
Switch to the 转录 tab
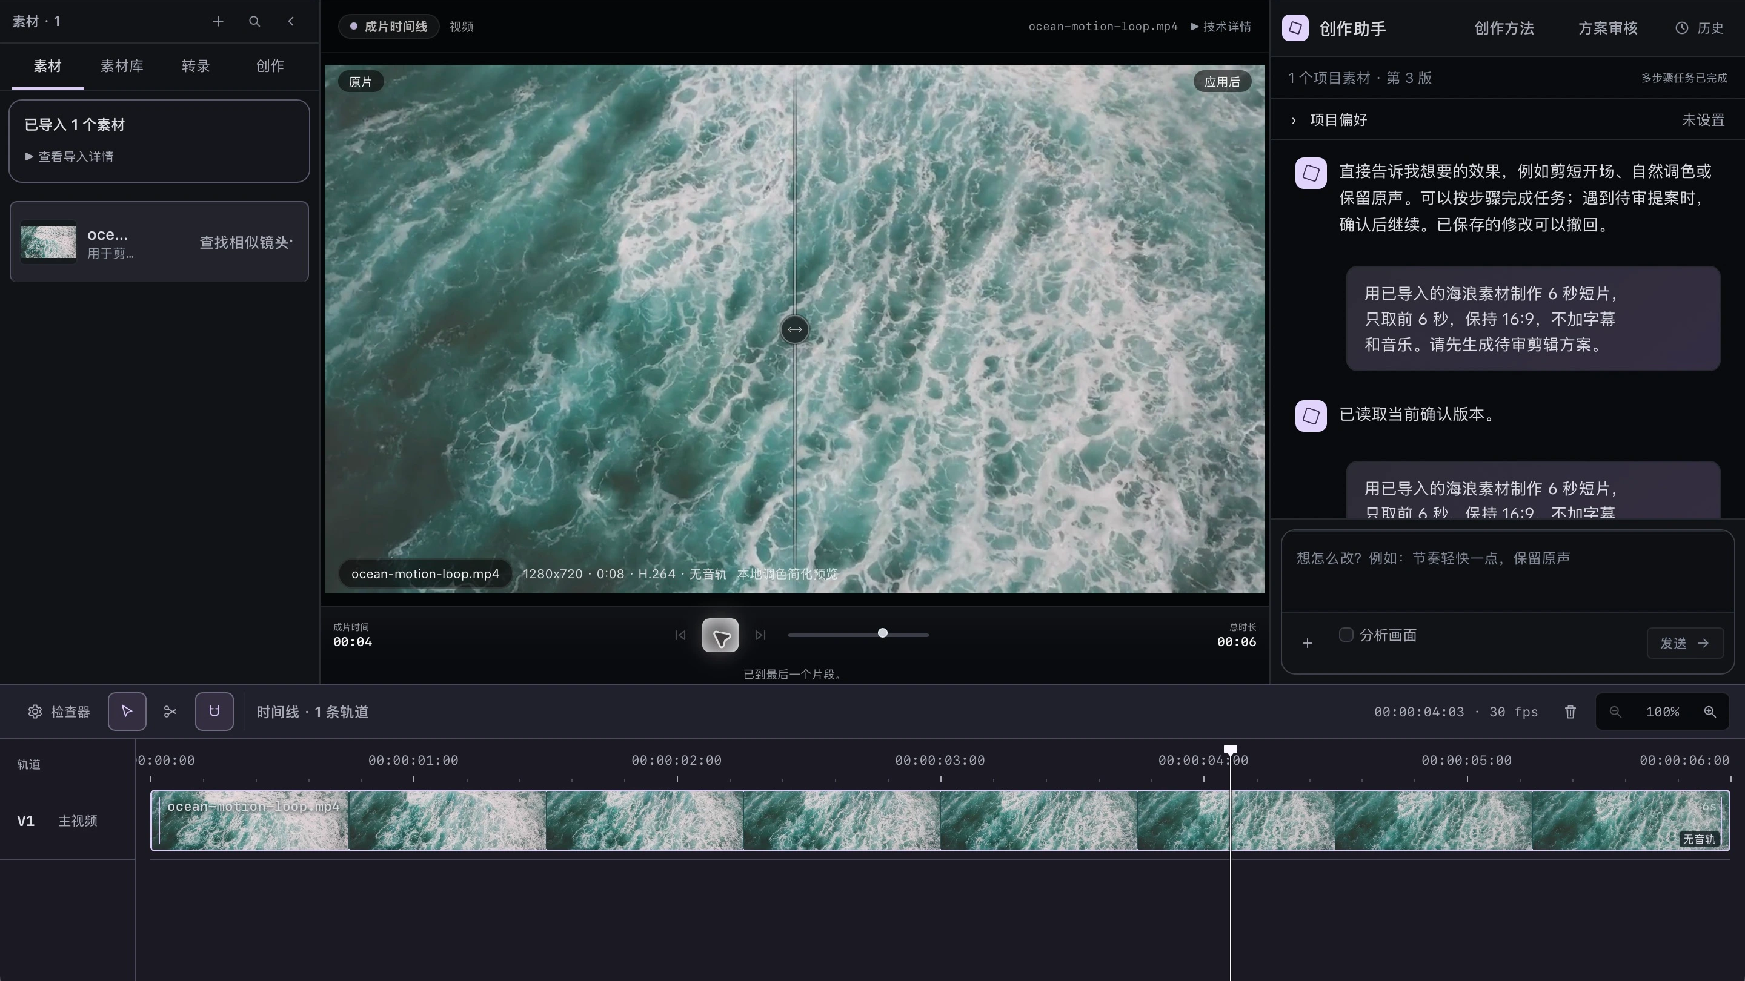tap(196, 65)
